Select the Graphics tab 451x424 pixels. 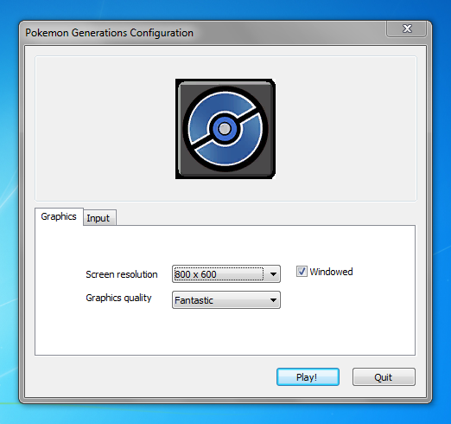(x=59, y=216)
